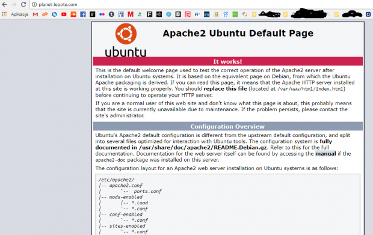Click the 'ports.conf' line in the tree
Viewport: 373px width, 235px height.
(x=147, y=191)
